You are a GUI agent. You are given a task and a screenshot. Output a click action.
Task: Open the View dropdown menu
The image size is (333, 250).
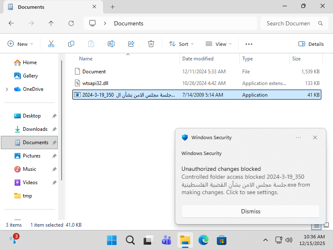[x=218, y=44]
